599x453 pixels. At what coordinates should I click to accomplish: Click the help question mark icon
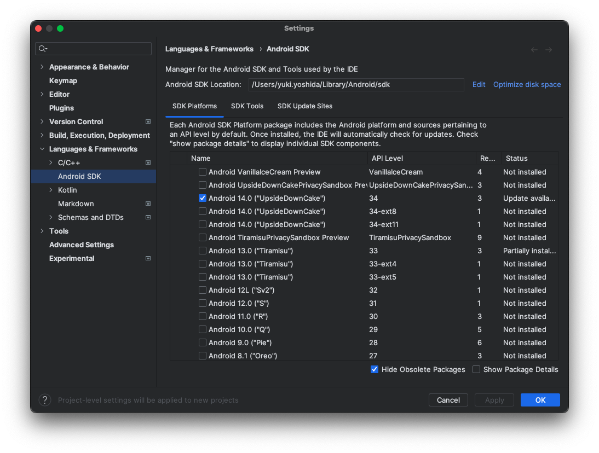coord(45,400)
